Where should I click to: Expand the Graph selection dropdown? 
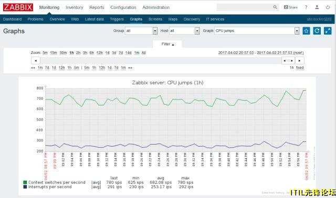257,31
